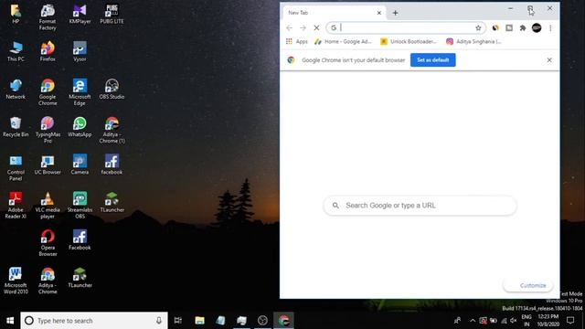This screenshot has height=329, width=585.
Task: Select the Opera Browser desktop icon
Action: pyautogui.click(x=48, y=244)
